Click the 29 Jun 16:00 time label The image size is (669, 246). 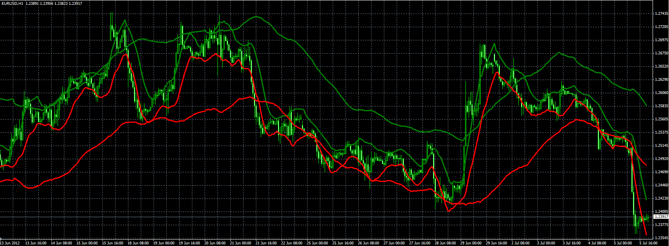pyautogui.click(x=496, y=243)
